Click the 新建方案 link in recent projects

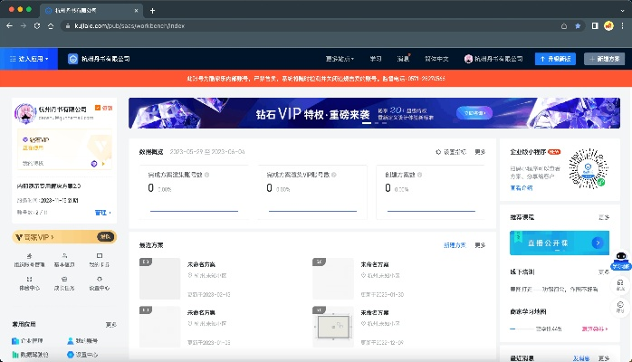pos(454,244)
